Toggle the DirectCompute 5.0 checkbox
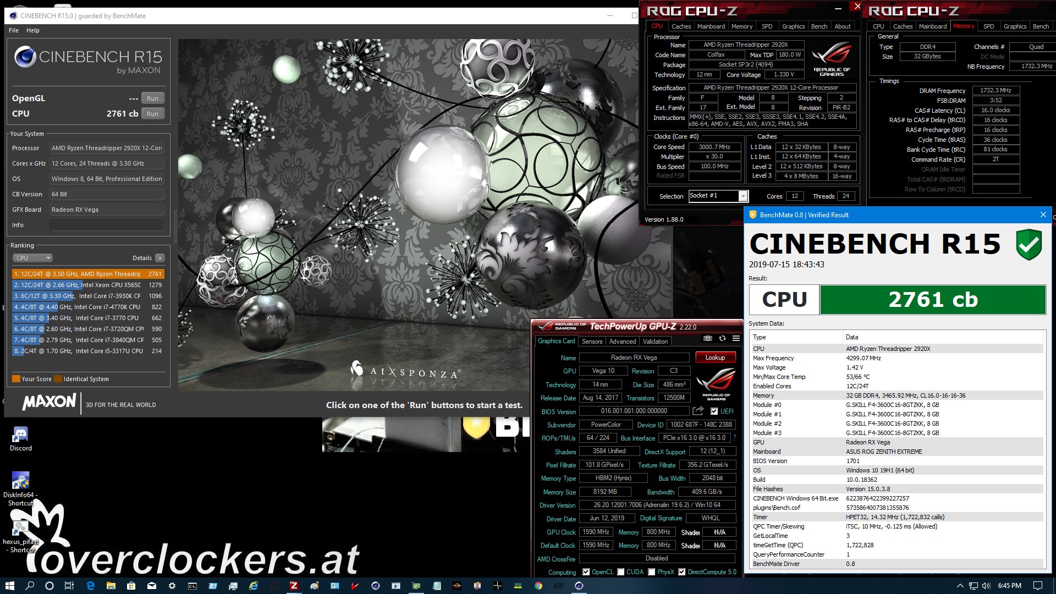The width and height of the screenshot is (1056, 594). 681,572
